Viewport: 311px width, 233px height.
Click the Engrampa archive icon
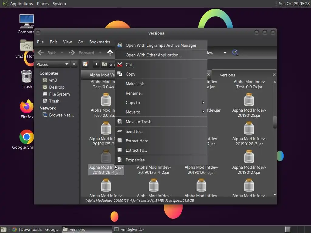[120, 45]
